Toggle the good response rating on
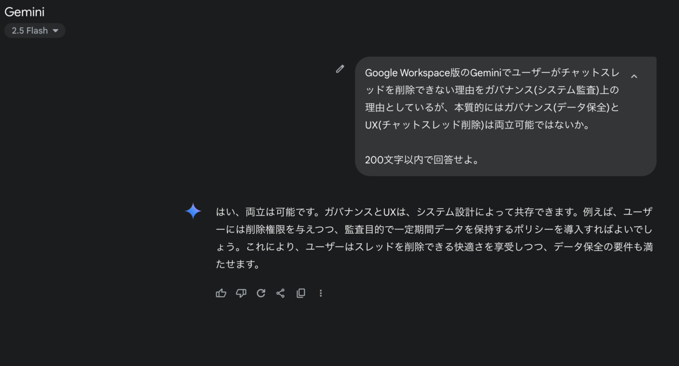The width and height of the screenshot is (679, 366). point(221,293)
